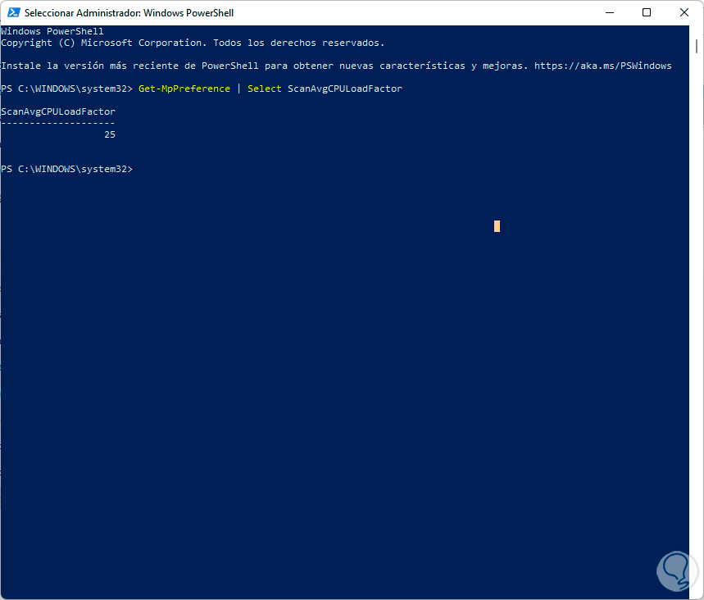The image size is (704, 600).
Task: Click the pipe character in the command
Action: (x=238, y=89)
